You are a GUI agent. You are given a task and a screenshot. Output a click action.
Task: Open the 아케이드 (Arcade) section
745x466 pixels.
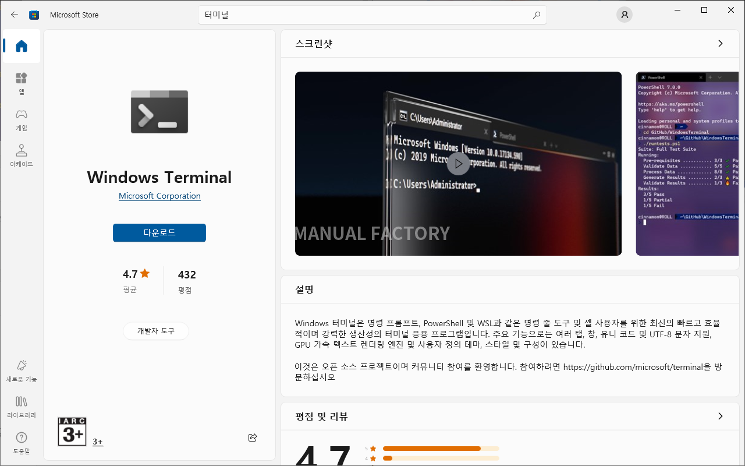(22, 156)
